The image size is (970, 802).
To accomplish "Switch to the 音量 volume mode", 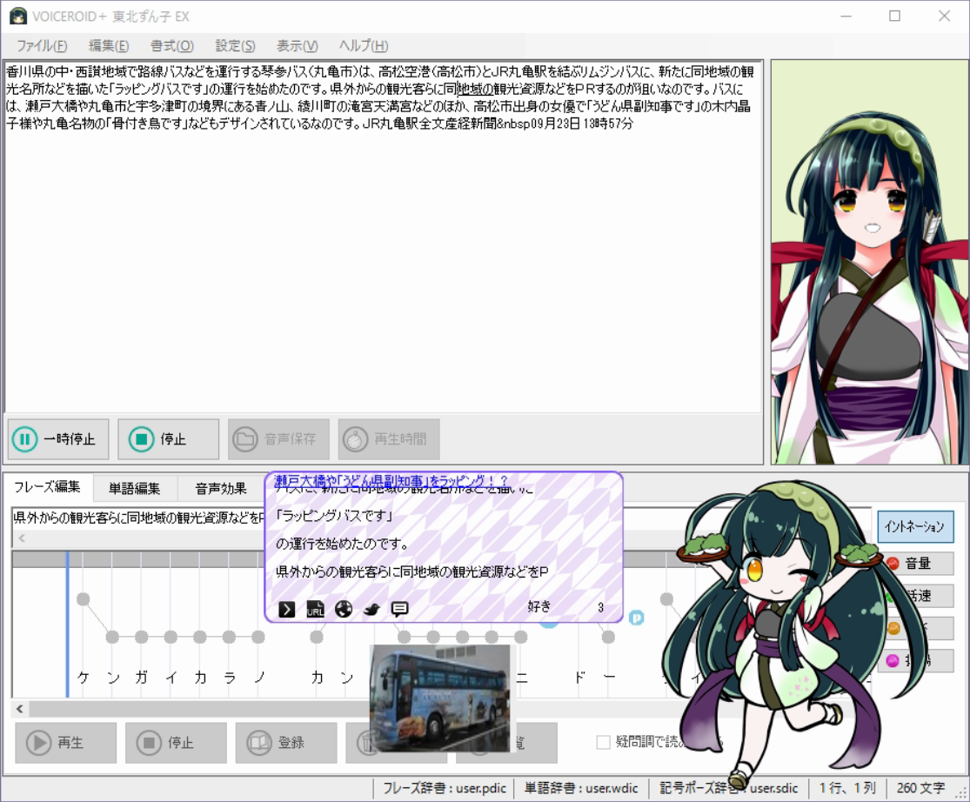I will (918, 564).
